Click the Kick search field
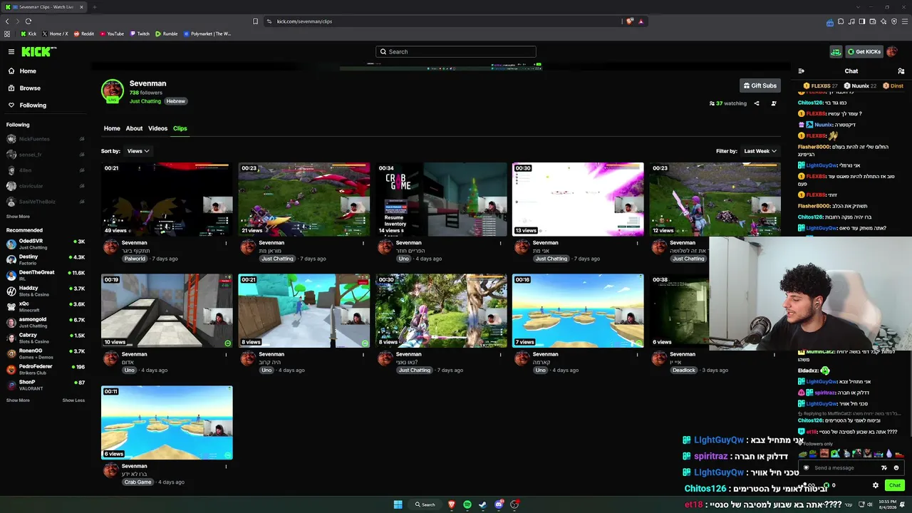This screenshot has width=912, height=513. [x=456, y=51]
